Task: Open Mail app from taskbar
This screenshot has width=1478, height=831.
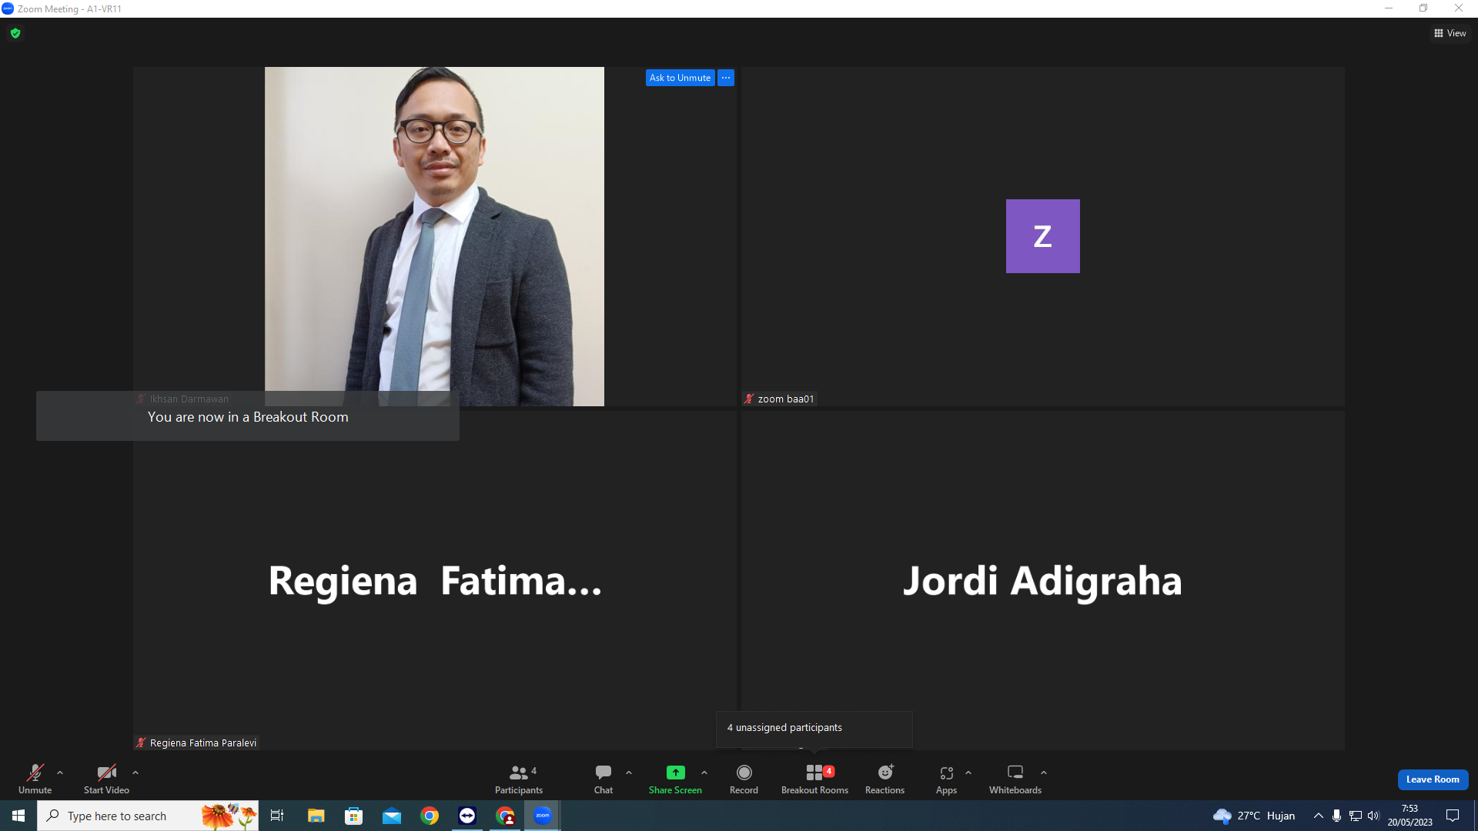Action: 392,816
